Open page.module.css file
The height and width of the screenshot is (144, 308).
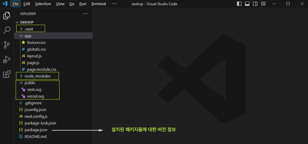tap(42, 69)
